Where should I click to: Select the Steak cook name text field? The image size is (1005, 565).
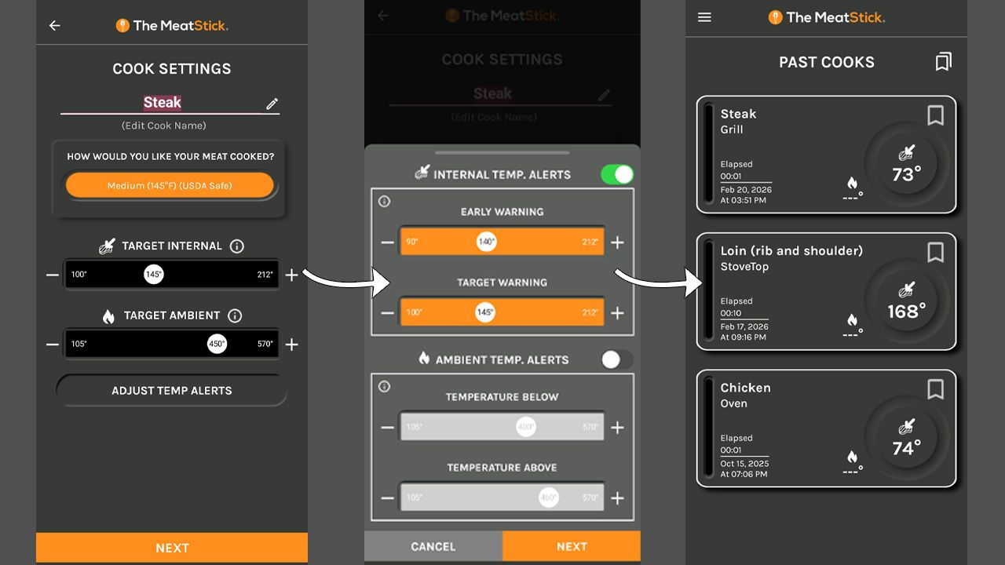coord(163,103)
